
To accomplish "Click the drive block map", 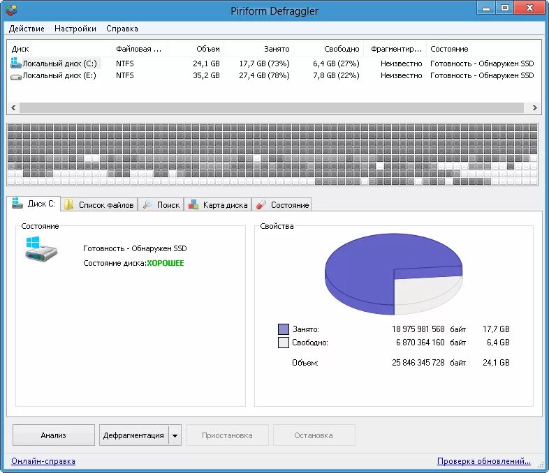I will (x=272, y=154).
